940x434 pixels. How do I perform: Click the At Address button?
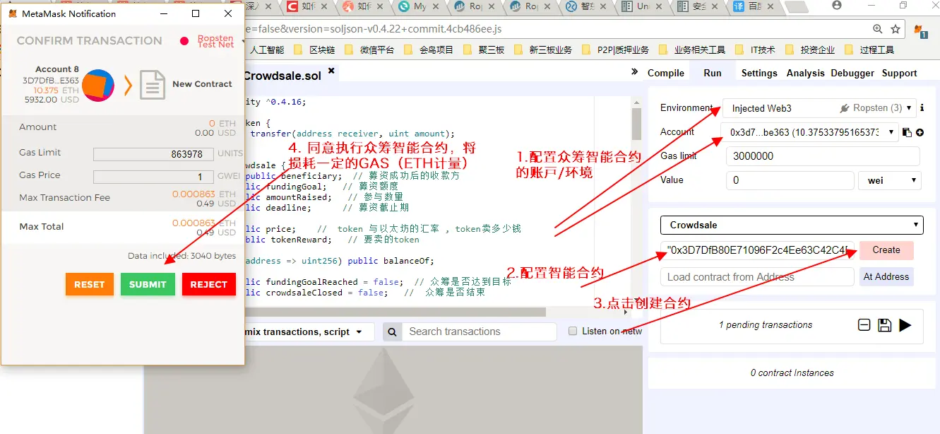[886, 277]
